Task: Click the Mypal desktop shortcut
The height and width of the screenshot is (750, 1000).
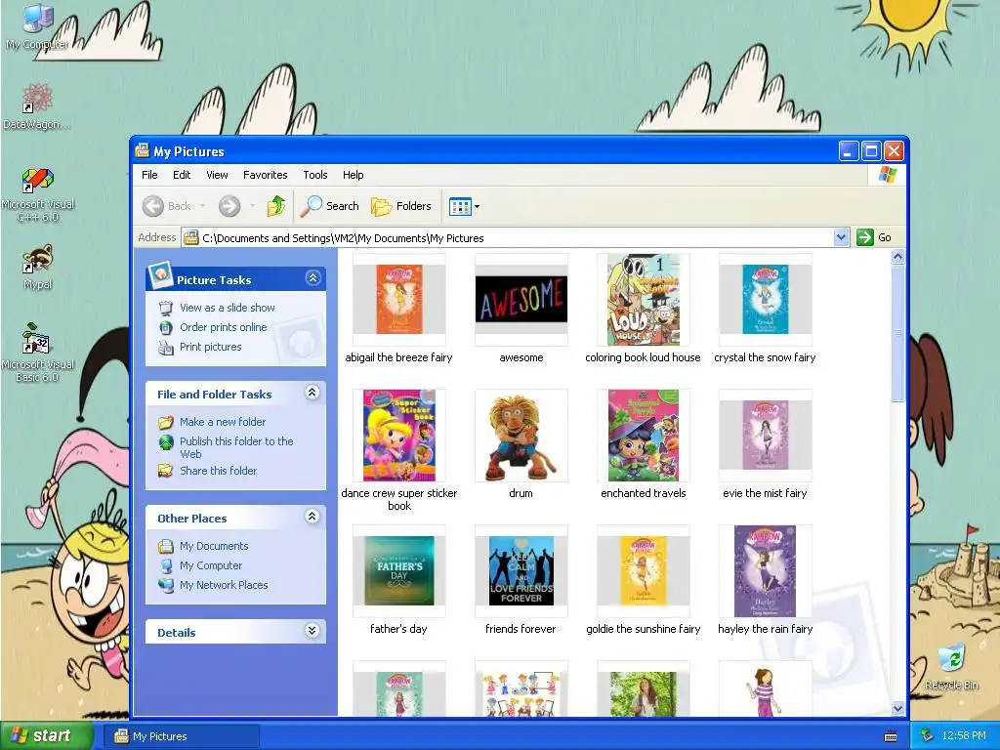Action: (37, 268)
